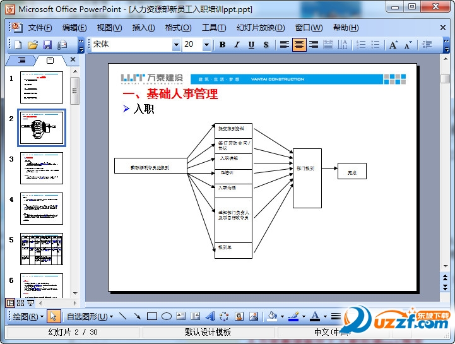455x344 pixels.
Task: Open the 工具(T) menu
Action: (x=214, y=28)
